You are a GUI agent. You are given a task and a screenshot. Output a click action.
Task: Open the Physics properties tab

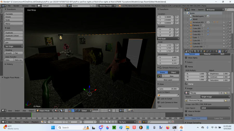pos(226,51)
